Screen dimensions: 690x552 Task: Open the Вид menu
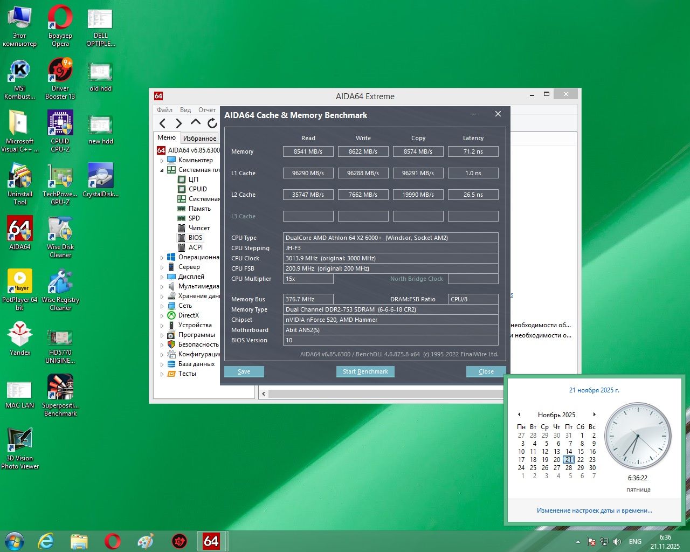tap(185, 110)
